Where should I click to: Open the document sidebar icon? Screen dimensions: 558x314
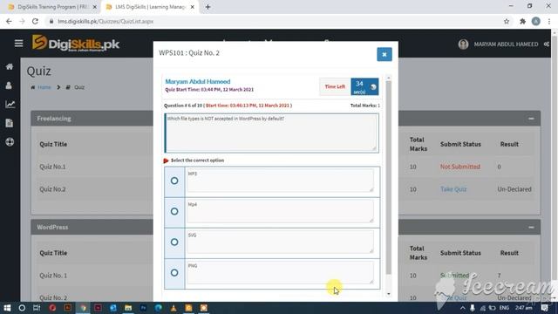(10, 123)
